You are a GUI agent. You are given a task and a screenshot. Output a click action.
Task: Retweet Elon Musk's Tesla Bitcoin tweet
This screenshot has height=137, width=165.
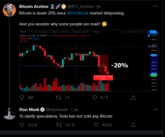(59, 125)
